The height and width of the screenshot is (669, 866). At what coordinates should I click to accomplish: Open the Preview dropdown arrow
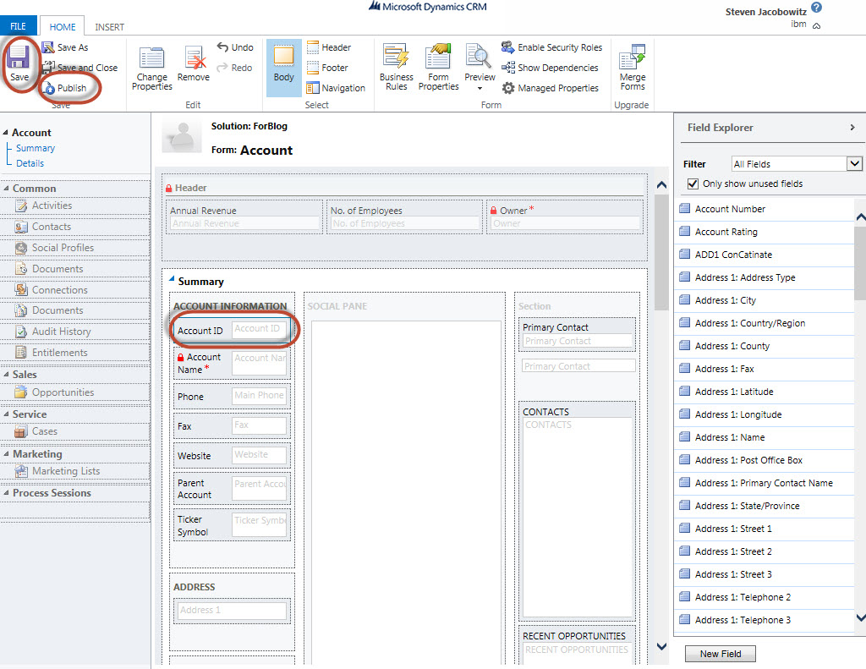point(480,89)
